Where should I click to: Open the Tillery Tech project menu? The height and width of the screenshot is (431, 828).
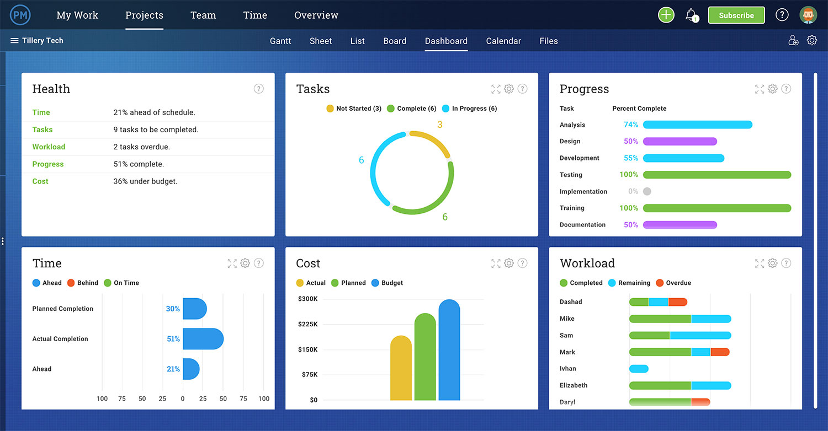(13, 40)
